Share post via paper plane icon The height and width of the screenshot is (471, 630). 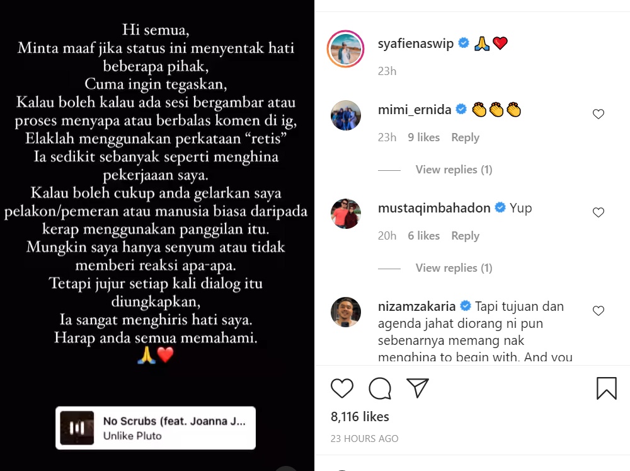pos(418,388)
